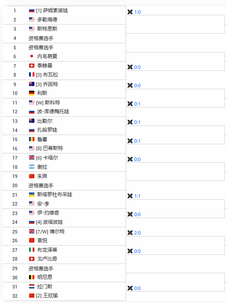Select player 萨姆索诺娃 in the draw

(55, 10)
